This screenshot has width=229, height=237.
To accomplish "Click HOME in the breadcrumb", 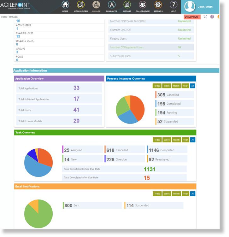I will [4, 17].
